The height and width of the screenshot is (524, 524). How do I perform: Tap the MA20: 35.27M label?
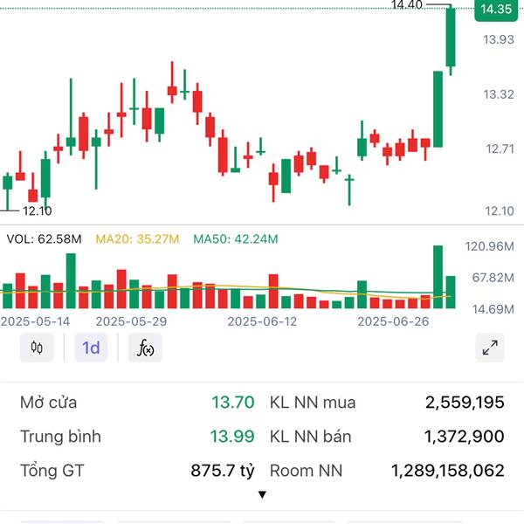137,239
